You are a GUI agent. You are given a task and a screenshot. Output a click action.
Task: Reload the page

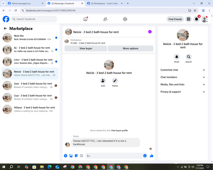(x=16, y=10)
